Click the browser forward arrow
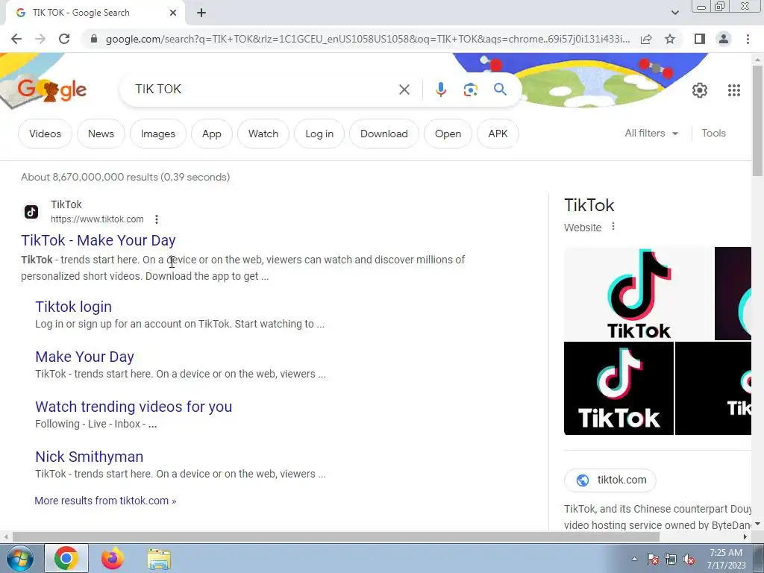This screenshot has width=764, height=573. (x=40, y=39)
